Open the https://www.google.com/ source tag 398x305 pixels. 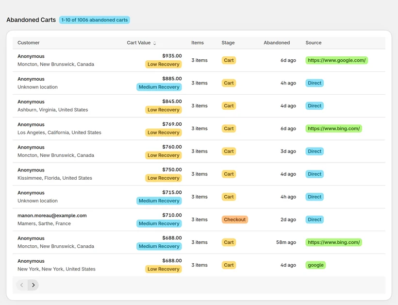click(x=336, y=60)
